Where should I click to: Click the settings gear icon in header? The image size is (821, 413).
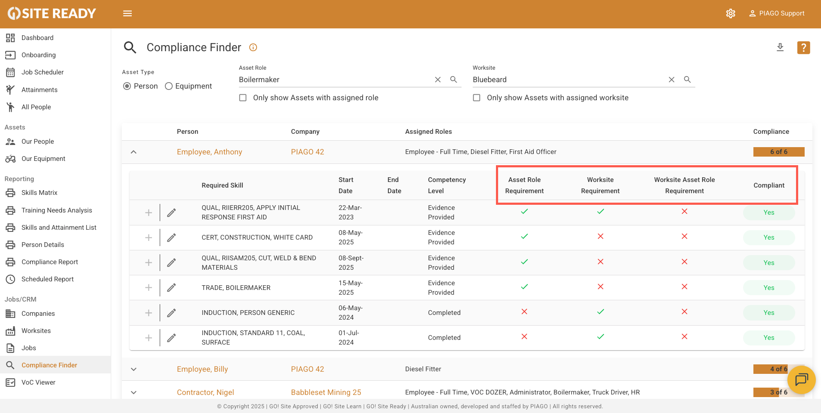point(731,13)
